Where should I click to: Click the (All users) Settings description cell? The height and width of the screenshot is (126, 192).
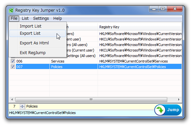81,56
